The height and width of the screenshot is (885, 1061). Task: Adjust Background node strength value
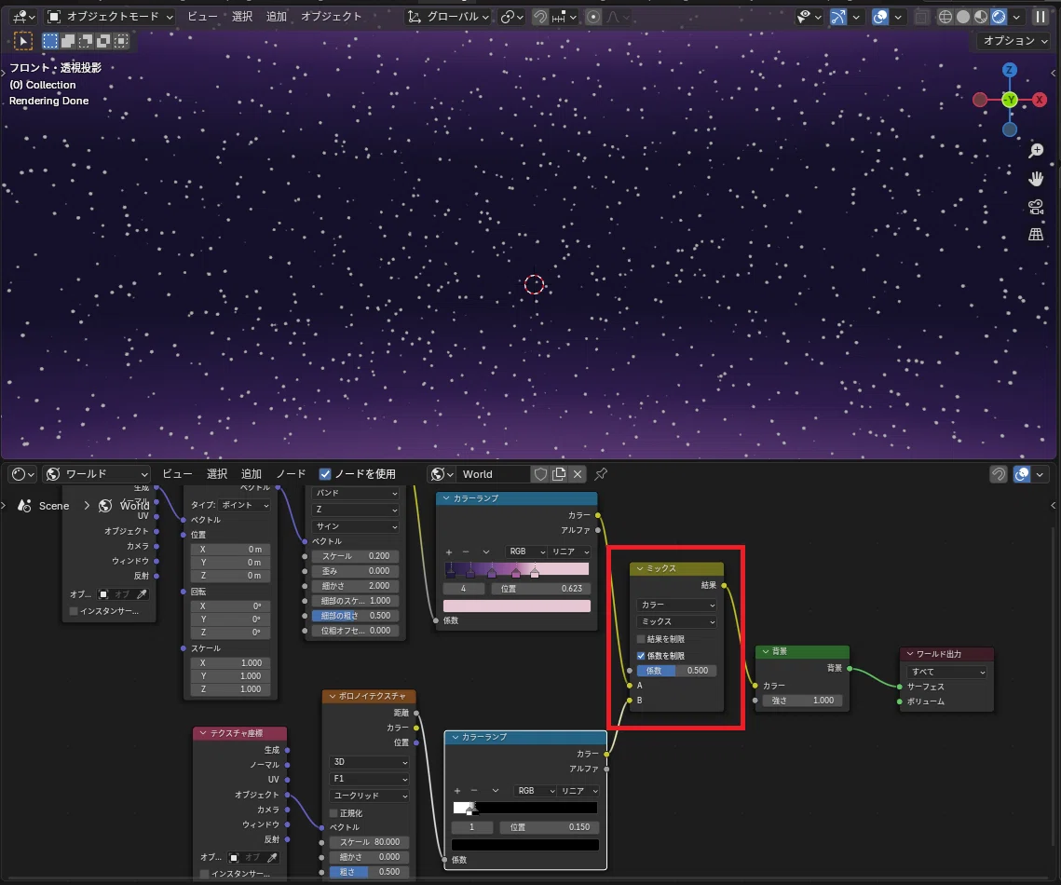(x=803, y=701)
